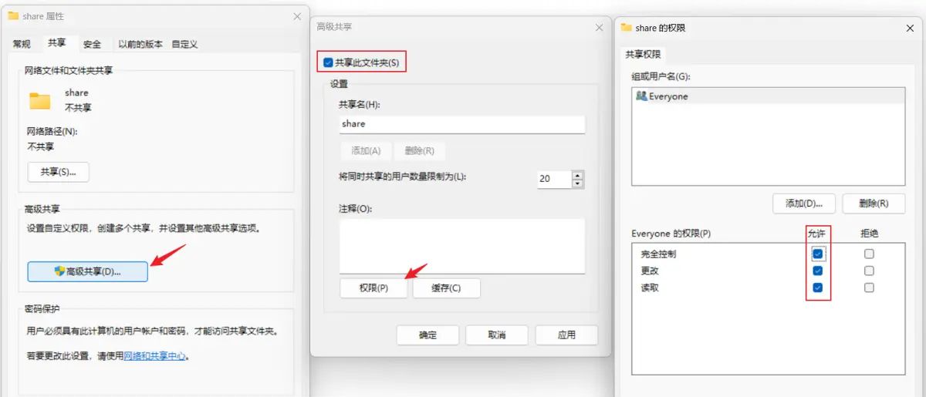Toggle 拒绝 checkbox for 完全控制

coord(870,254)
